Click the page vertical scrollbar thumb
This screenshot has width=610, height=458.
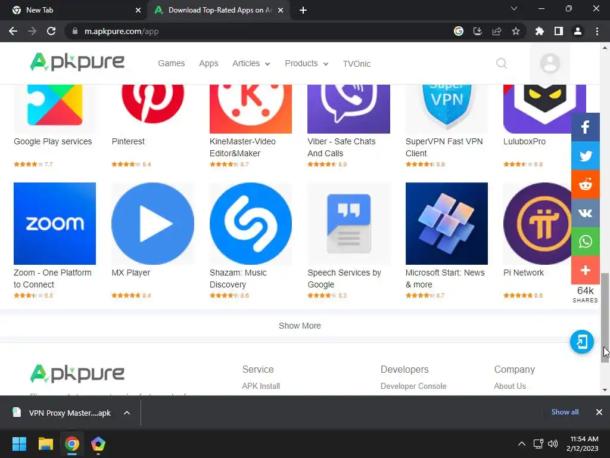pyautogui.click(x=605, y=318)
